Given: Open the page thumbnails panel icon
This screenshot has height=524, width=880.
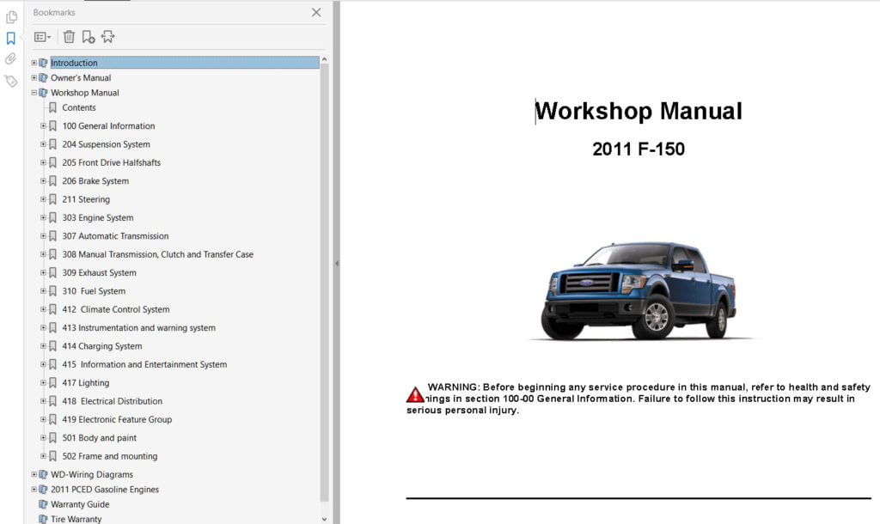Looking at the screenshot, I should coord(11,16).
